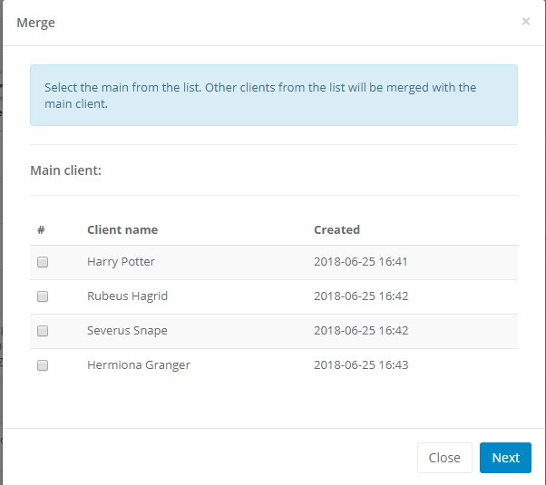The width and height of the screenshot is (546, 485).
Task: Click the Client name column header
Action: [122, 230]
